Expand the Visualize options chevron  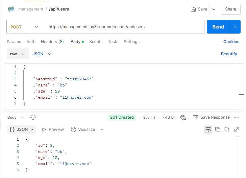(102, 130)
